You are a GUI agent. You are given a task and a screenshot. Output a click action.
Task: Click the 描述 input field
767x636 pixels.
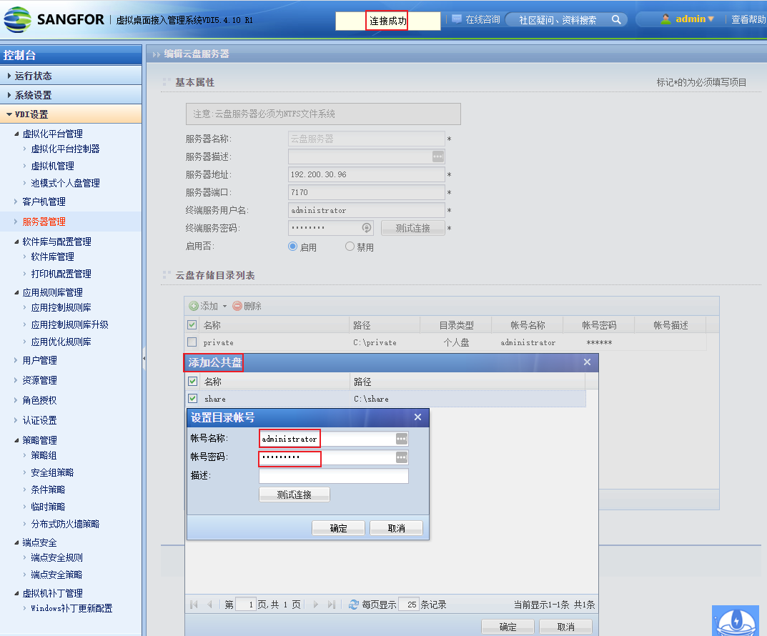pos(333,476)
